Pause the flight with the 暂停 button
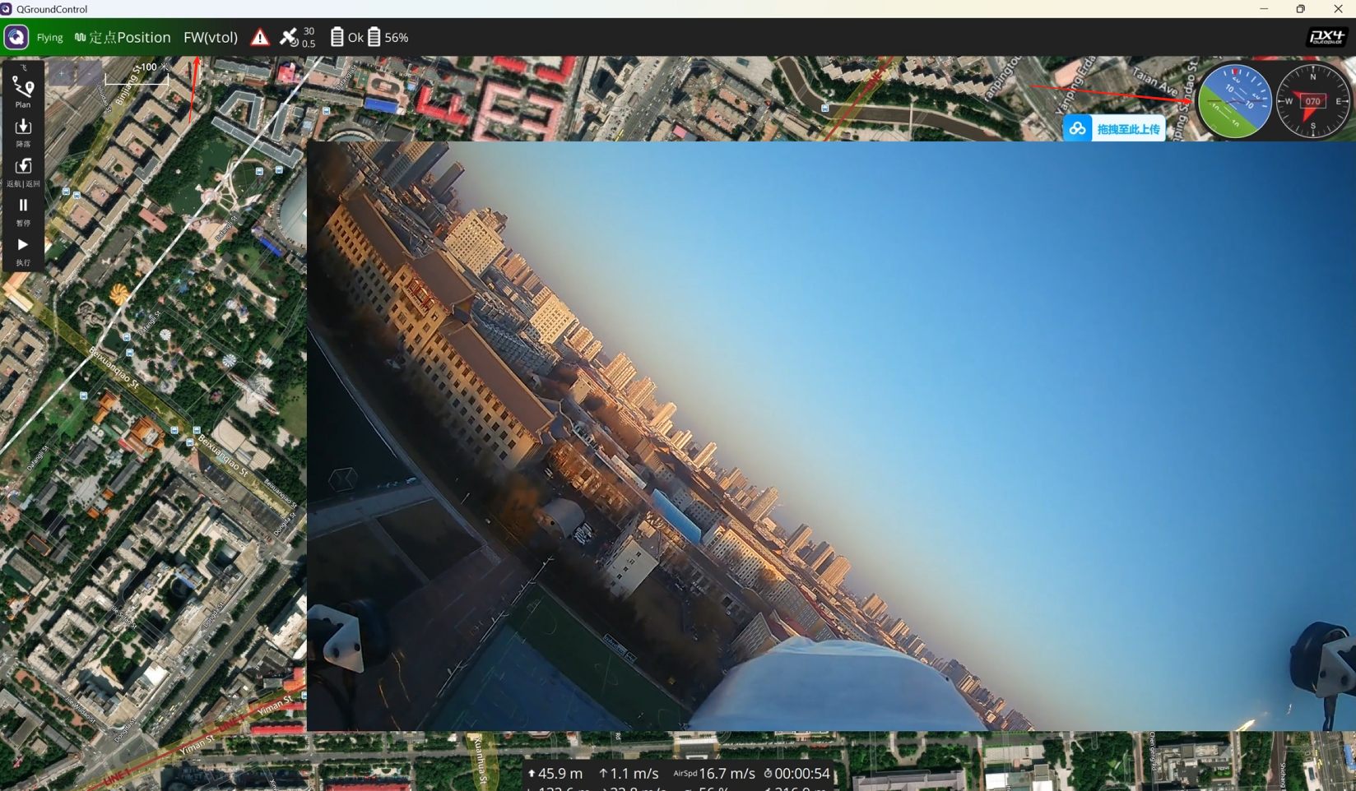1356x791 pixels. 23,210
